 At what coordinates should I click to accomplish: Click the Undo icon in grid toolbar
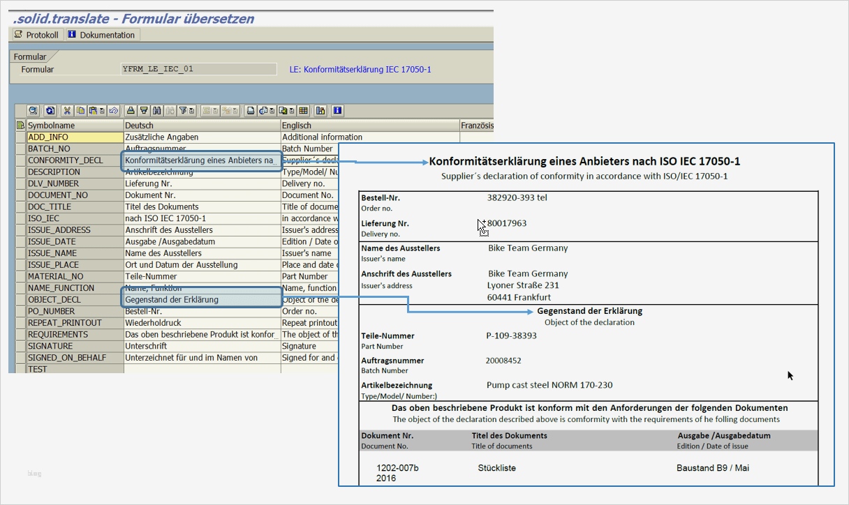113,111
